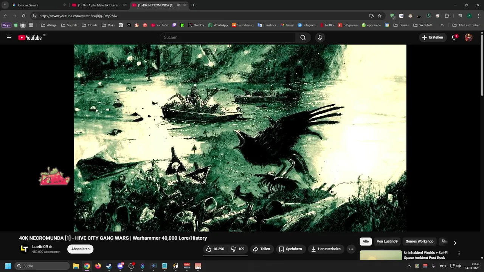The image size is (484, 272).
Task: Go back with the browser back arrow
Action: [6, 16]
